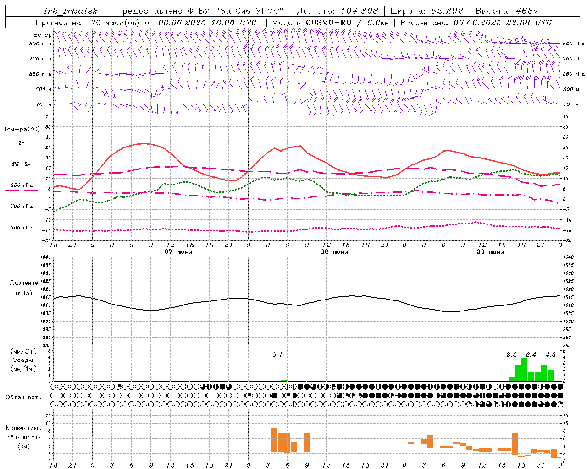Click the small green 0.1 precipitation bar
The width and height of the screenshot is (587, 469).
pyautogui.click(x=284, y=381)
